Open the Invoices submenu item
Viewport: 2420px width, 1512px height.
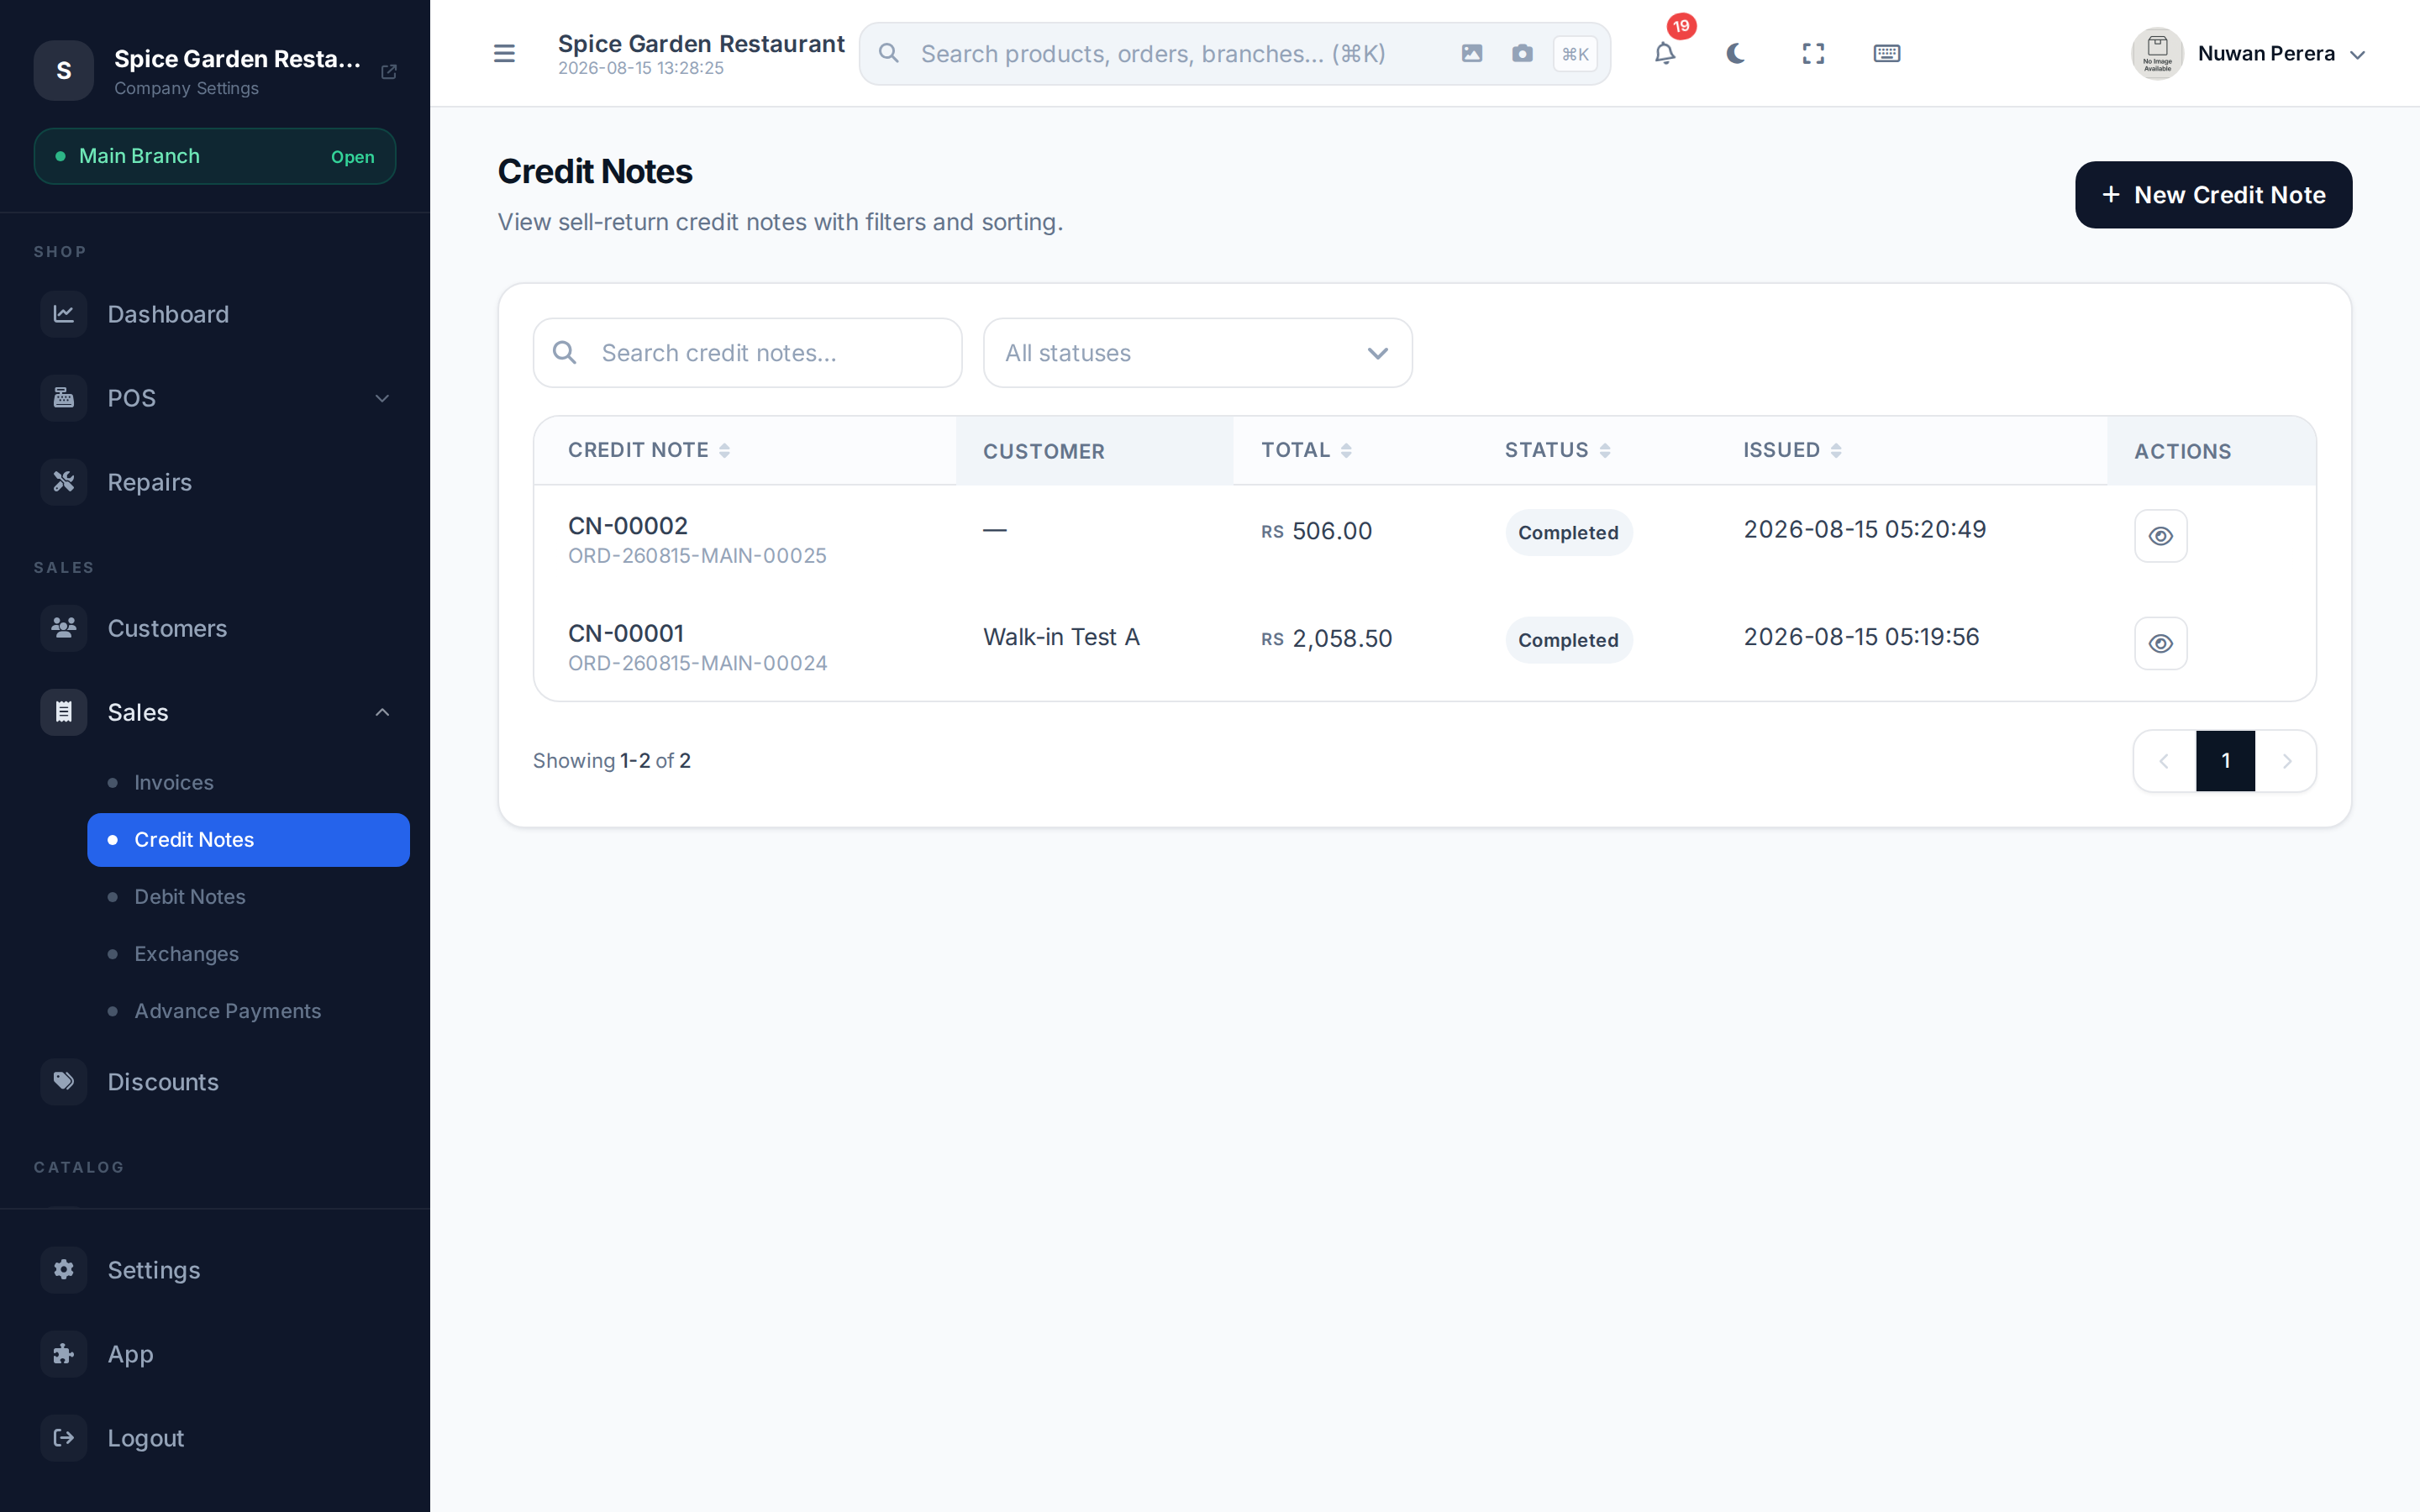tap(248, 783)
